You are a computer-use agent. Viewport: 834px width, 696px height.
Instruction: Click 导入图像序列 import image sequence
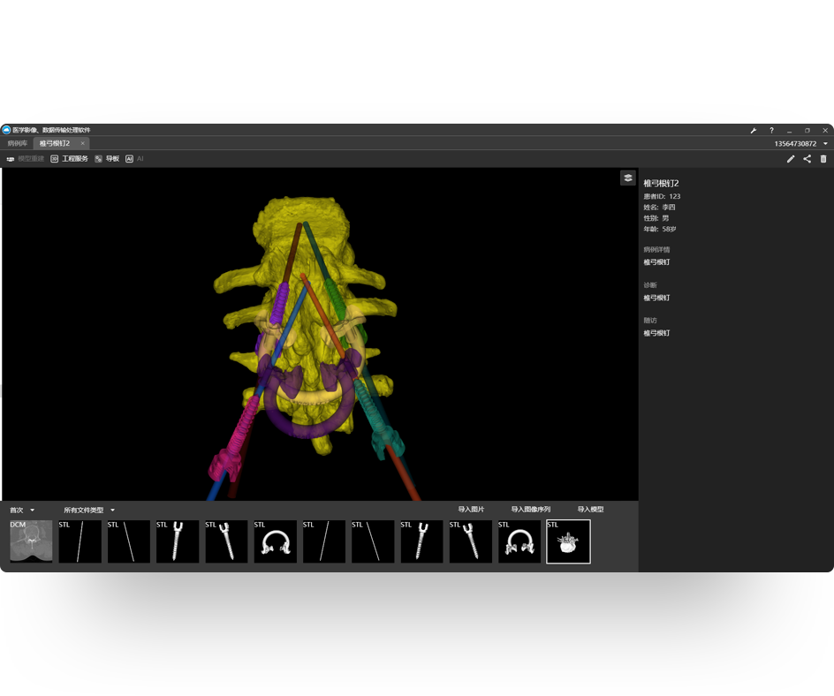(530, 510)
